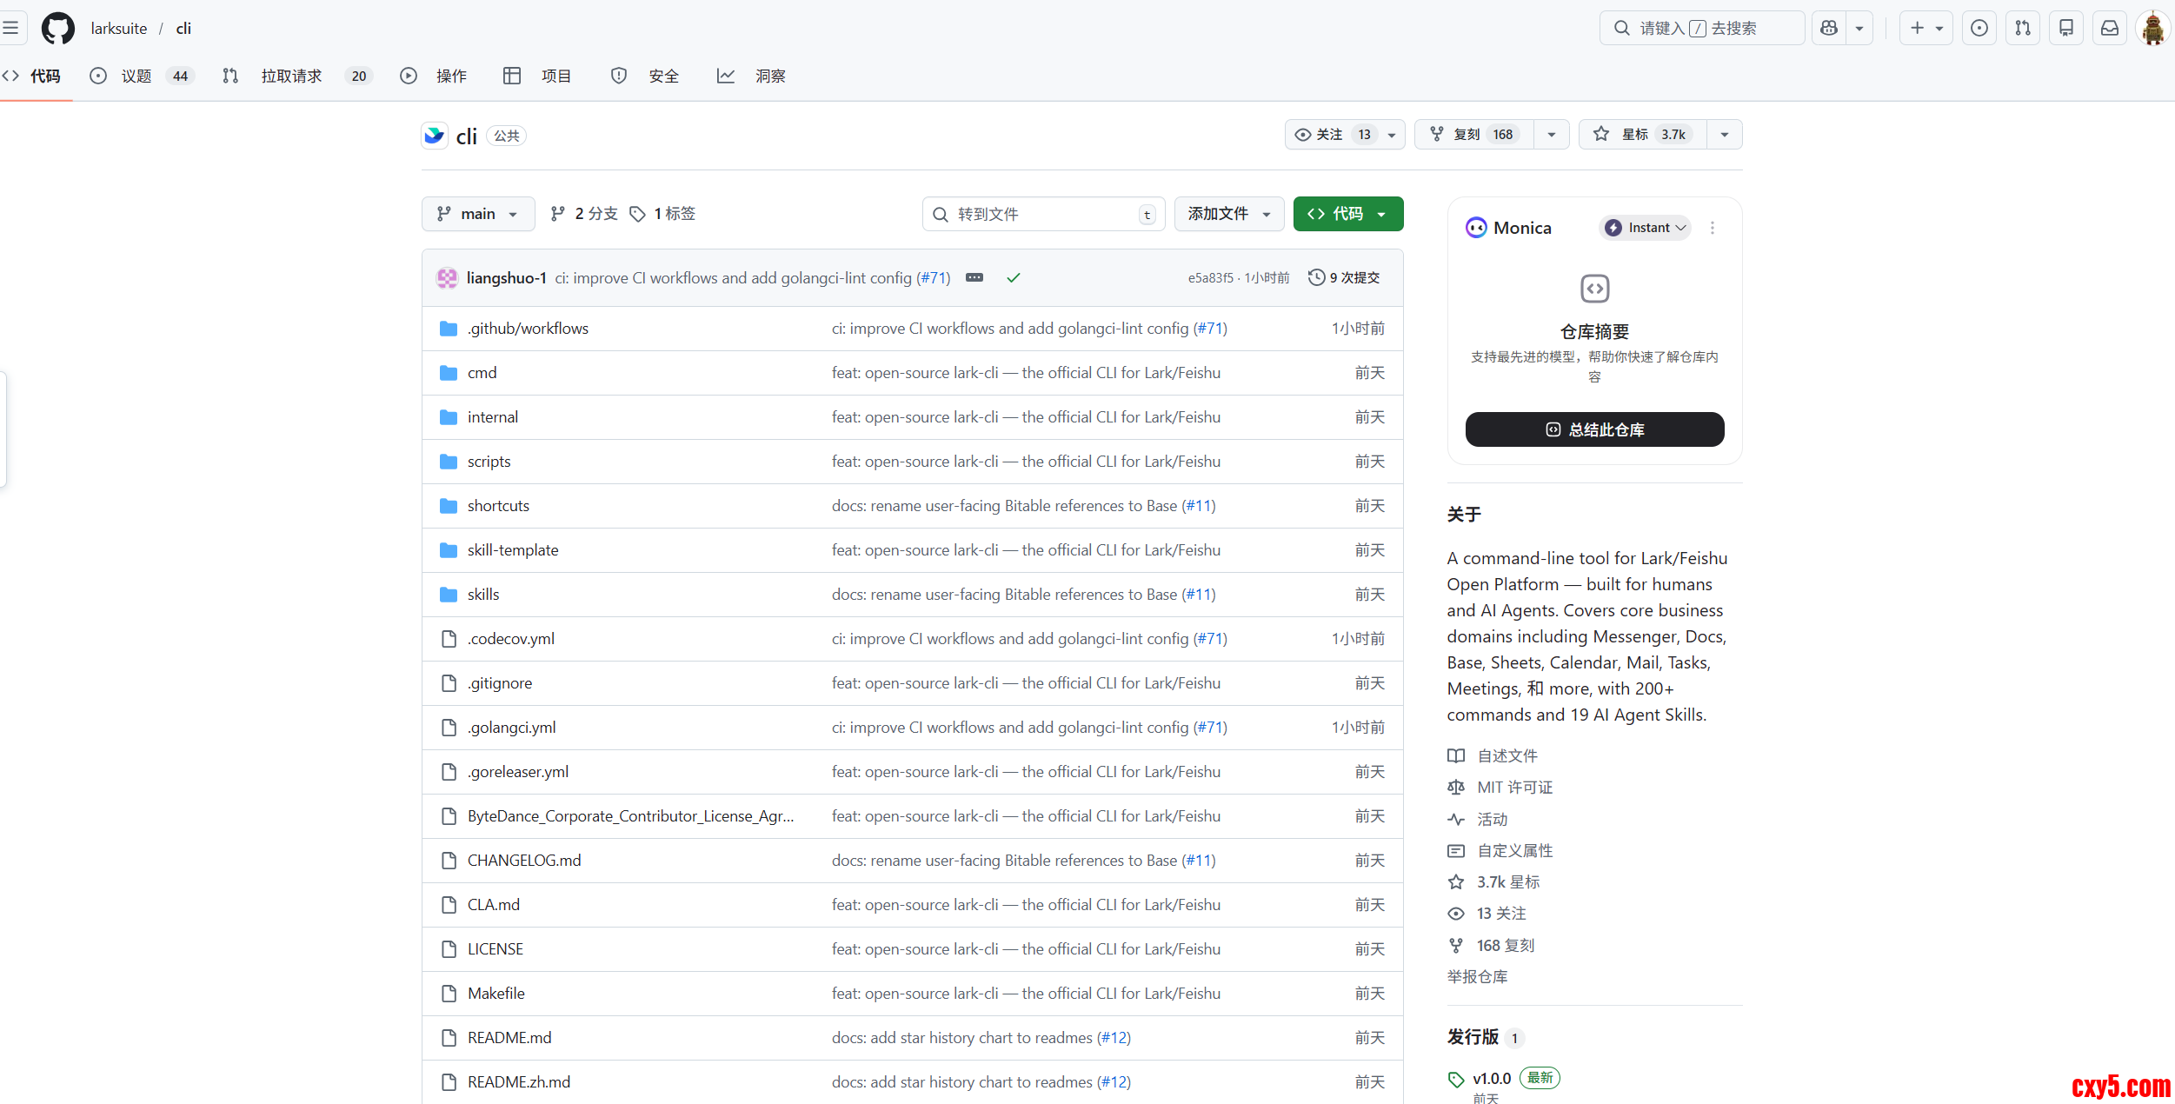Click the pull requests icon in header
2175x1104 pixels.
(x=2023, y=28)
